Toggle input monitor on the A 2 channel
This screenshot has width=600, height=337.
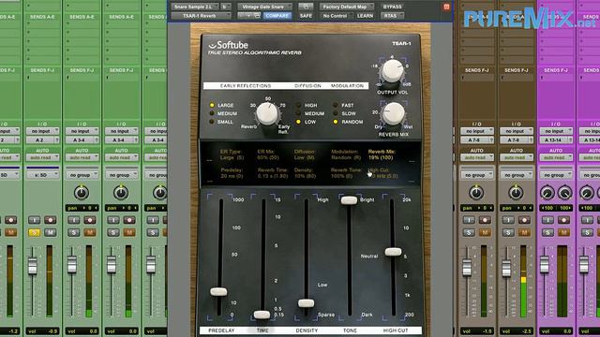click(34, 220)
